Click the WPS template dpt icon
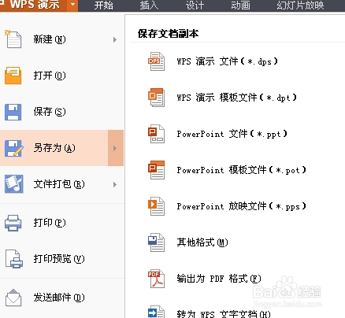The image size is (345, 318). (x=156, y=98)
